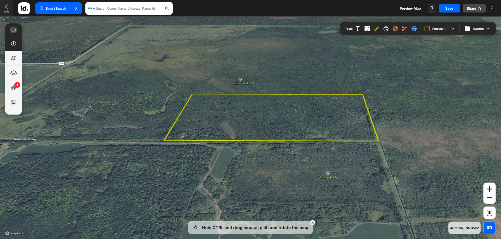
Task: Open the map layers panel
Action: [14, 73]
